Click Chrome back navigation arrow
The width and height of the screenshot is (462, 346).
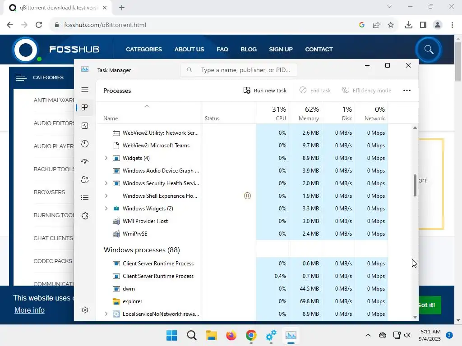(10, 25)
